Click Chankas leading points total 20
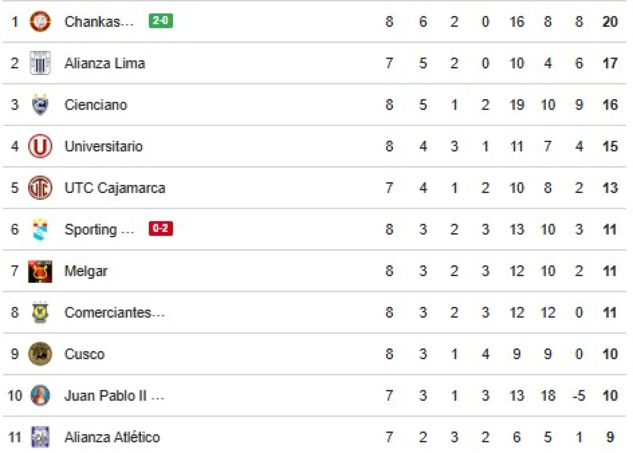Image resolution: width=633 pixels, height=453 pixels. pos(609,22)
